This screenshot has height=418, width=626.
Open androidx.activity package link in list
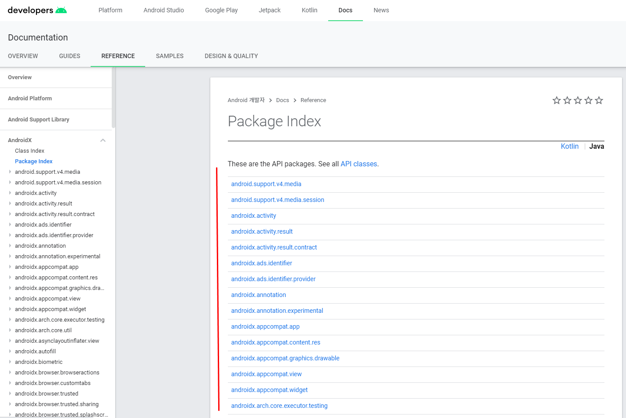coord(253,216)
